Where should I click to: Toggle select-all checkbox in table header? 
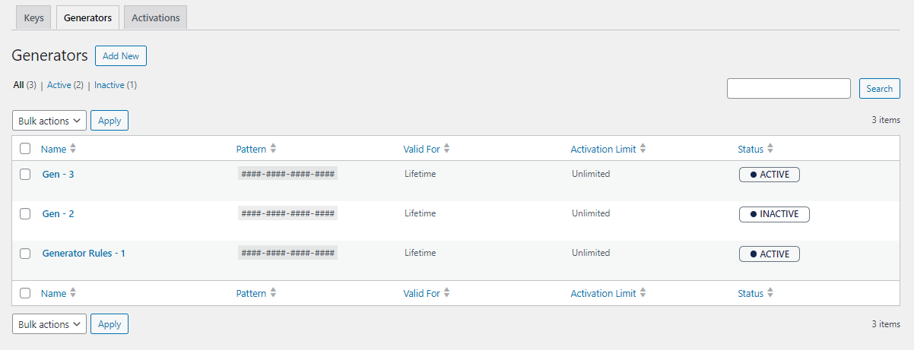pos(25,149)
